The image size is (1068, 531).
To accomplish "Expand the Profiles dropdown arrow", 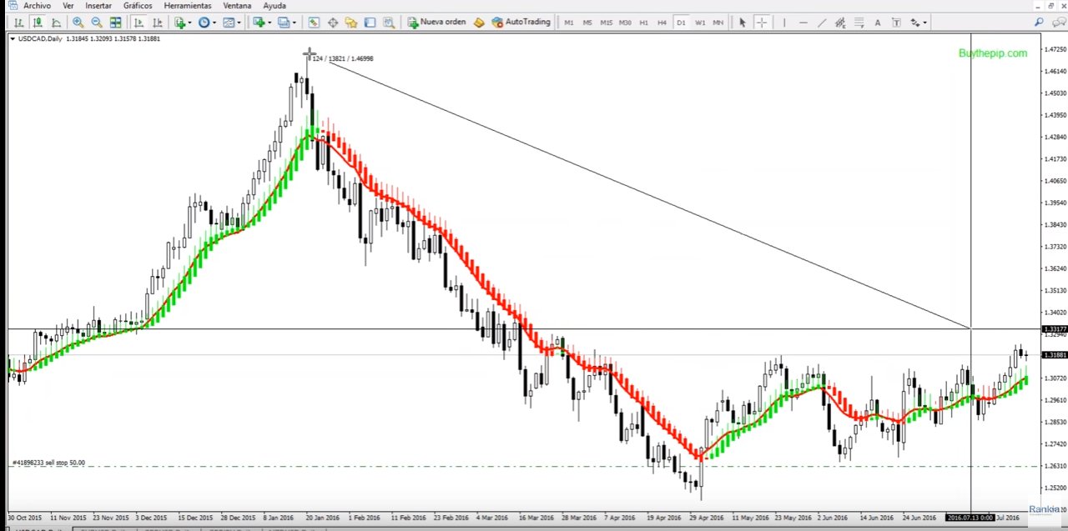I will point(295,23).
